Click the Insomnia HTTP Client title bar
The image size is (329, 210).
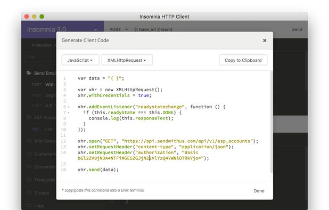click(x=164, y=17)
